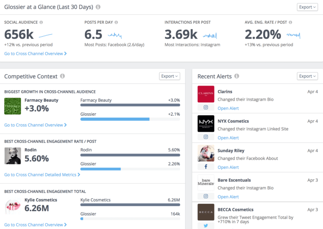Go to Cross Channel Detailed Metrics
The height and width of the screenshot is (229, 323).
(x=42, y=175)
